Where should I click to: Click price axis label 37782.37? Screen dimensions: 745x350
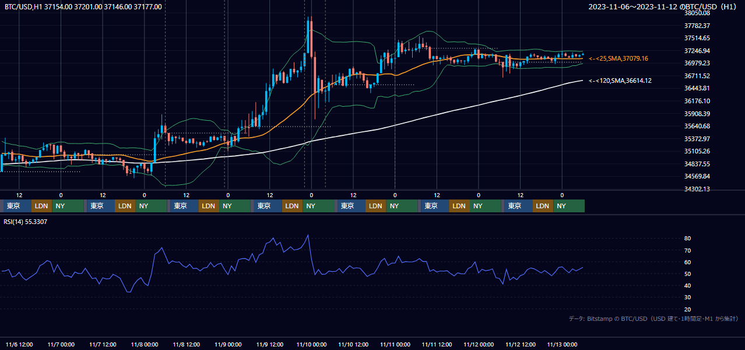point(697,26)
